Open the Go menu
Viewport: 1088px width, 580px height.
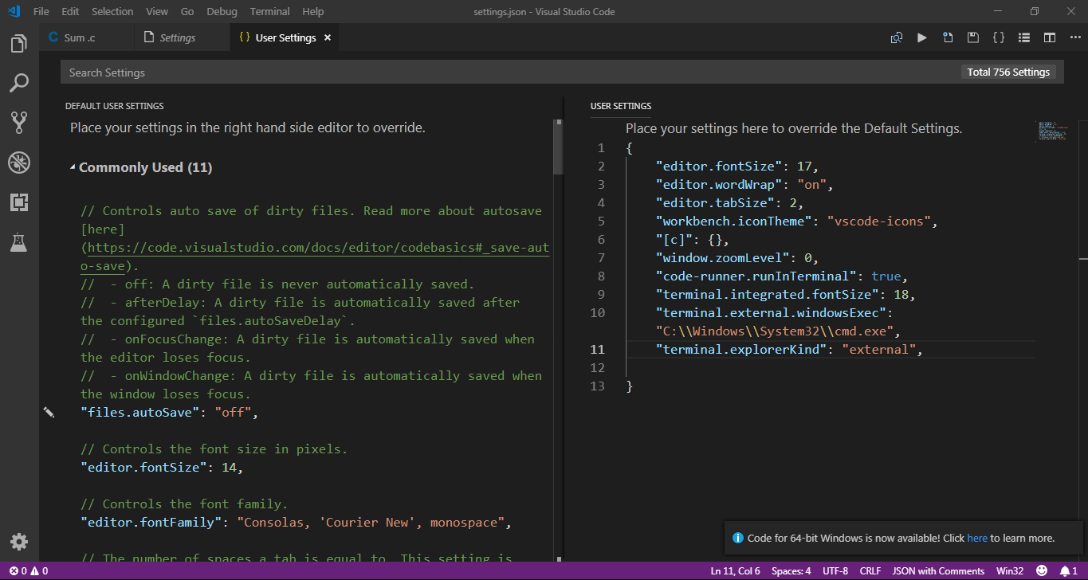click(x=187, y=11)
